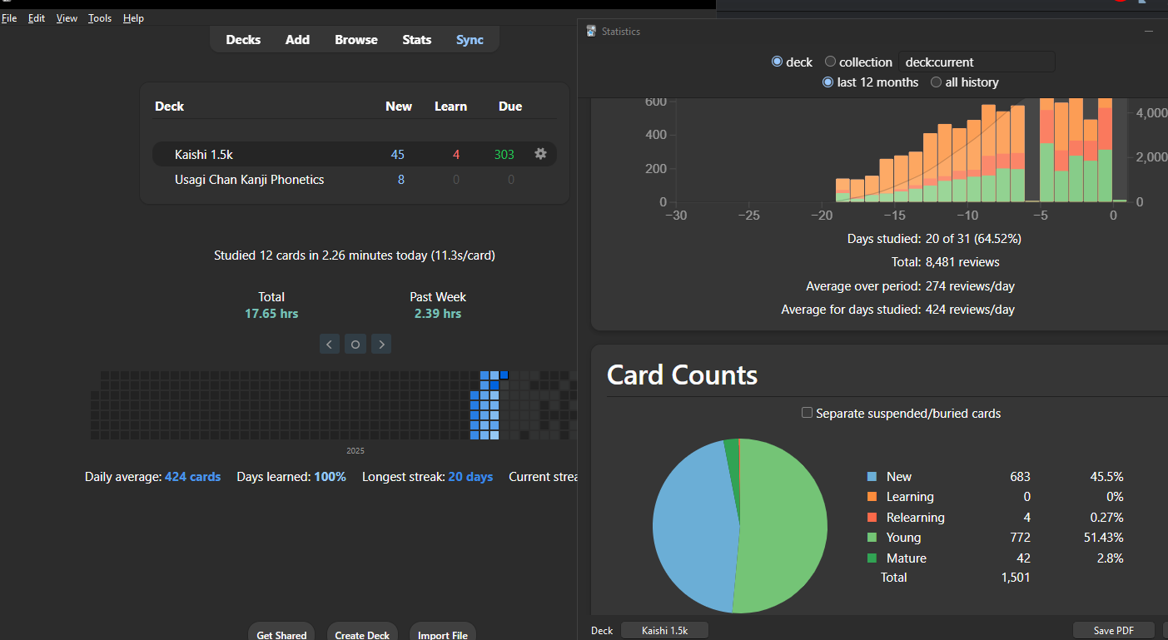Click the Create Deck button
Screen dimensions: 1168x640
362,634
